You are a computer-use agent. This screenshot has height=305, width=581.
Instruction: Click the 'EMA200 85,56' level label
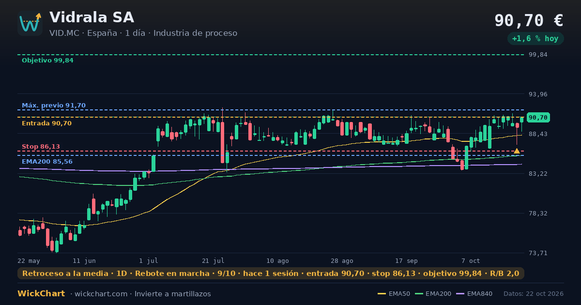point(47,162)
